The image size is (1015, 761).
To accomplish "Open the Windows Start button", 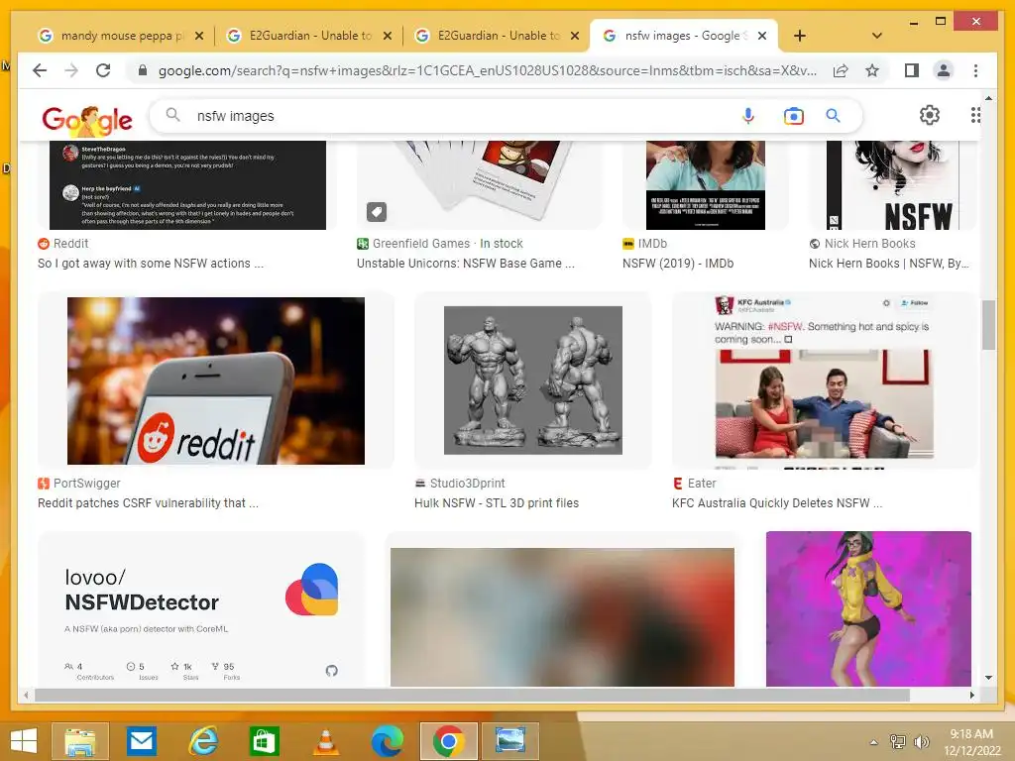I will [24, 741].
